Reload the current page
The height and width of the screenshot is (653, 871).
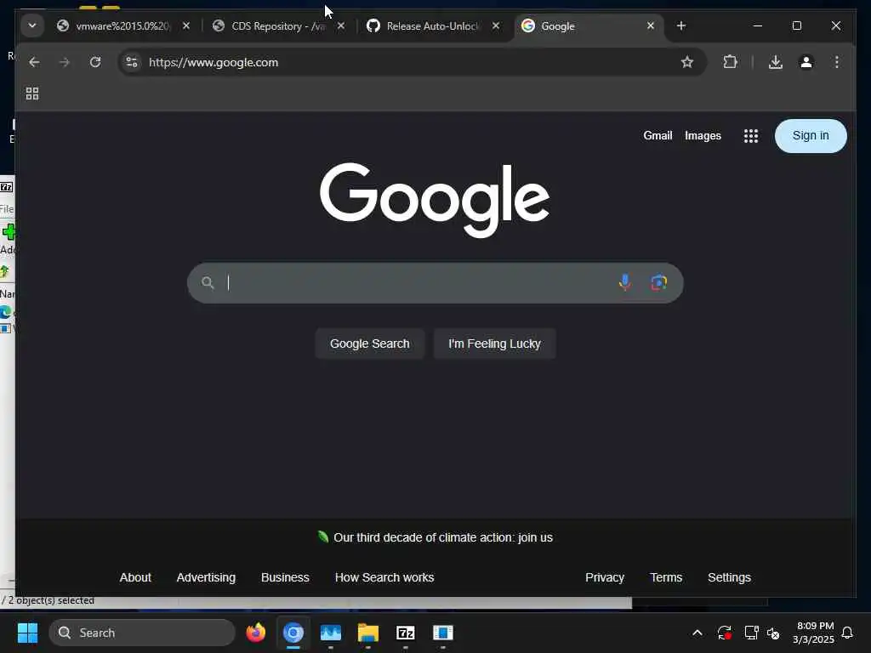click(95, 62)
